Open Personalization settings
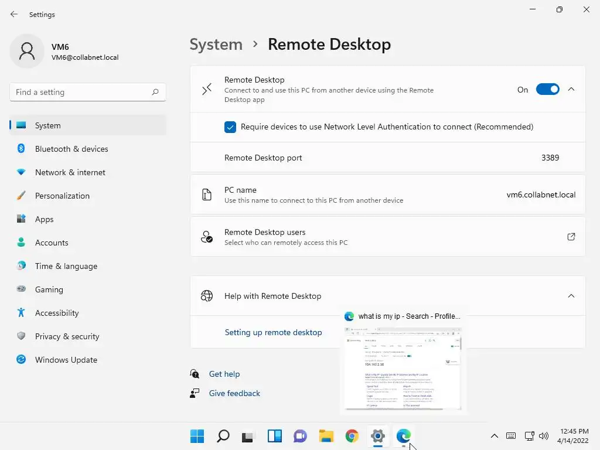 [88, 196]
